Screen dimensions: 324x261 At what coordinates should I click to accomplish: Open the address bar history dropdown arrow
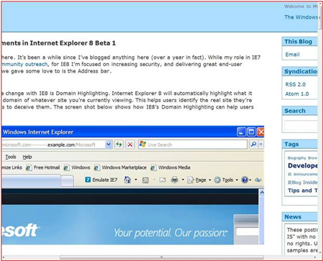click(x=109, y=145)
